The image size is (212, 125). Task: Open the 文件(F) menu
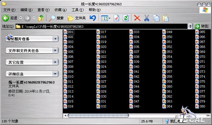9,10
